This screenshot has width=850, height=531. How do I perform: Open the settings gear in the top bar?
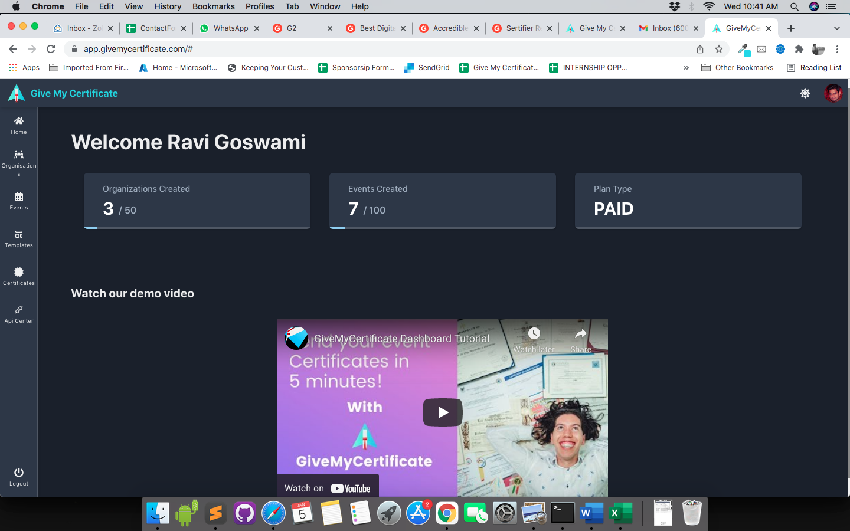(x=805, y=93)
